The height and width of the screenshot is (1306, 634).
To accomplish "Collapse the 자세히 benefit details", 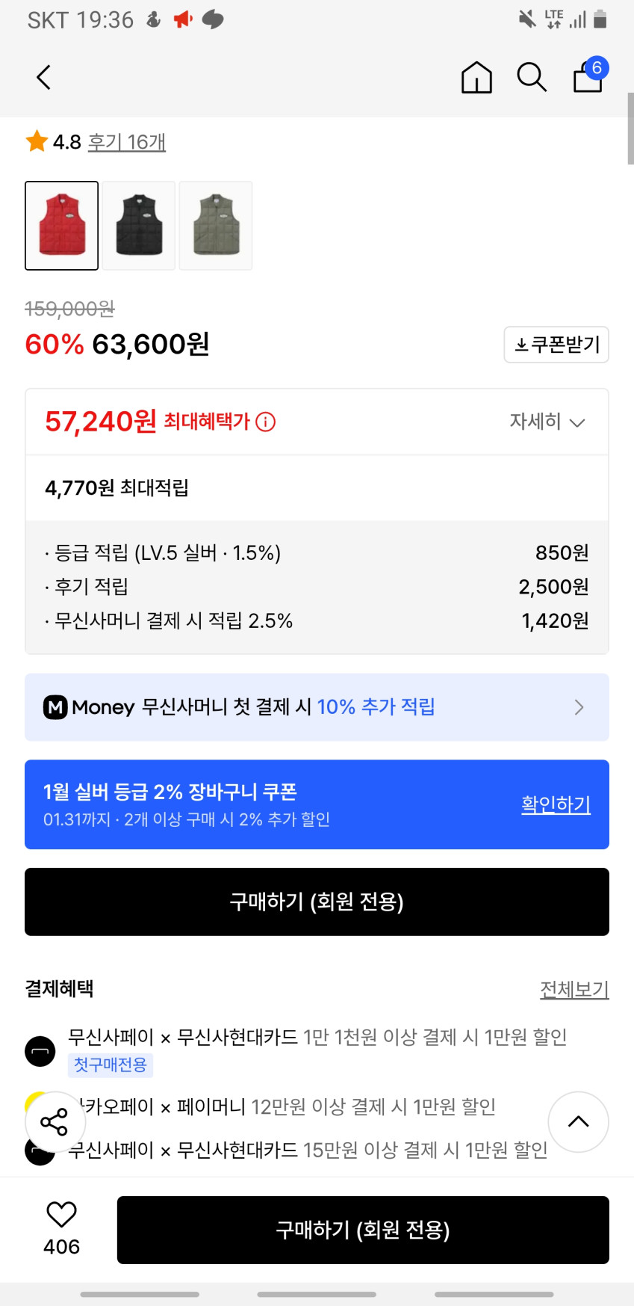I will (x=547, y=422).
